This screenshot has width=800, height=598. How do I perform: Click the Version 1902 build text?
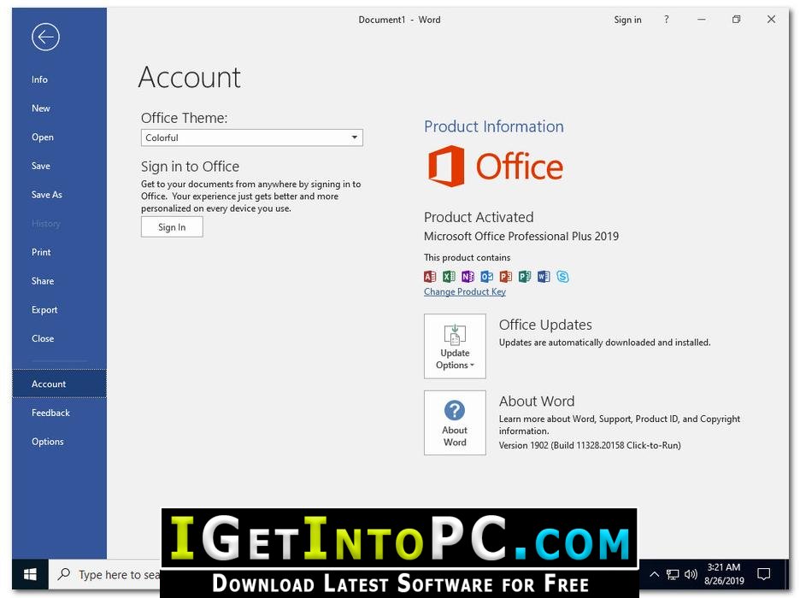click(x=590, y=445)
